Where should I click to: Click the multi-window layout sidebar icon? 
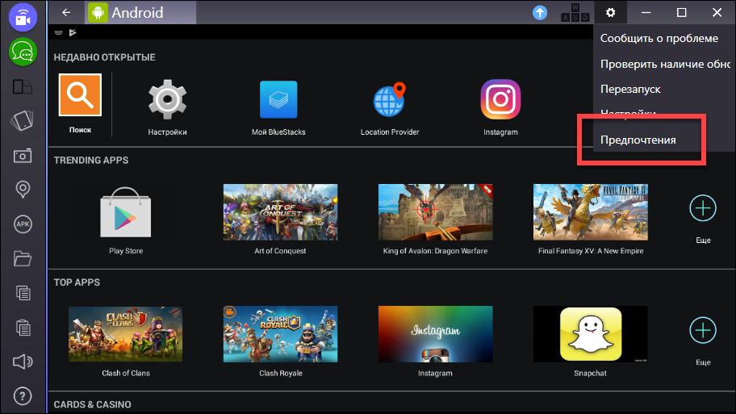click(22, 87)
